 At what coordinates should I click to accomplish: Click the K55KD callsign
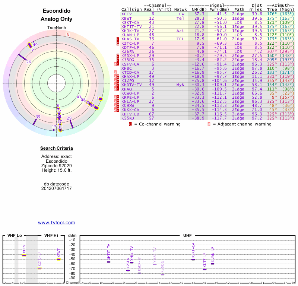128,118
